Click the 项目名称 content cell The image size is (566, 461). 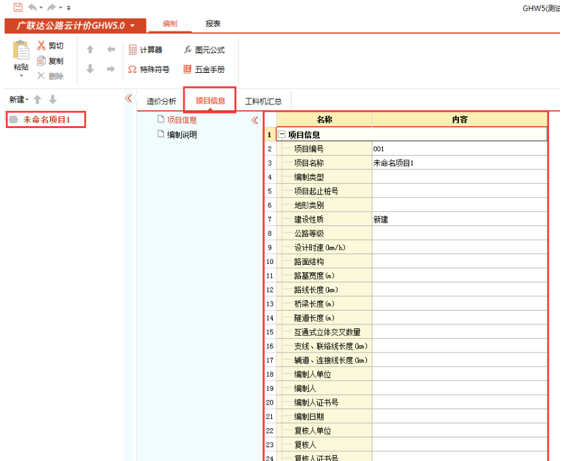(x=459, y=163)
